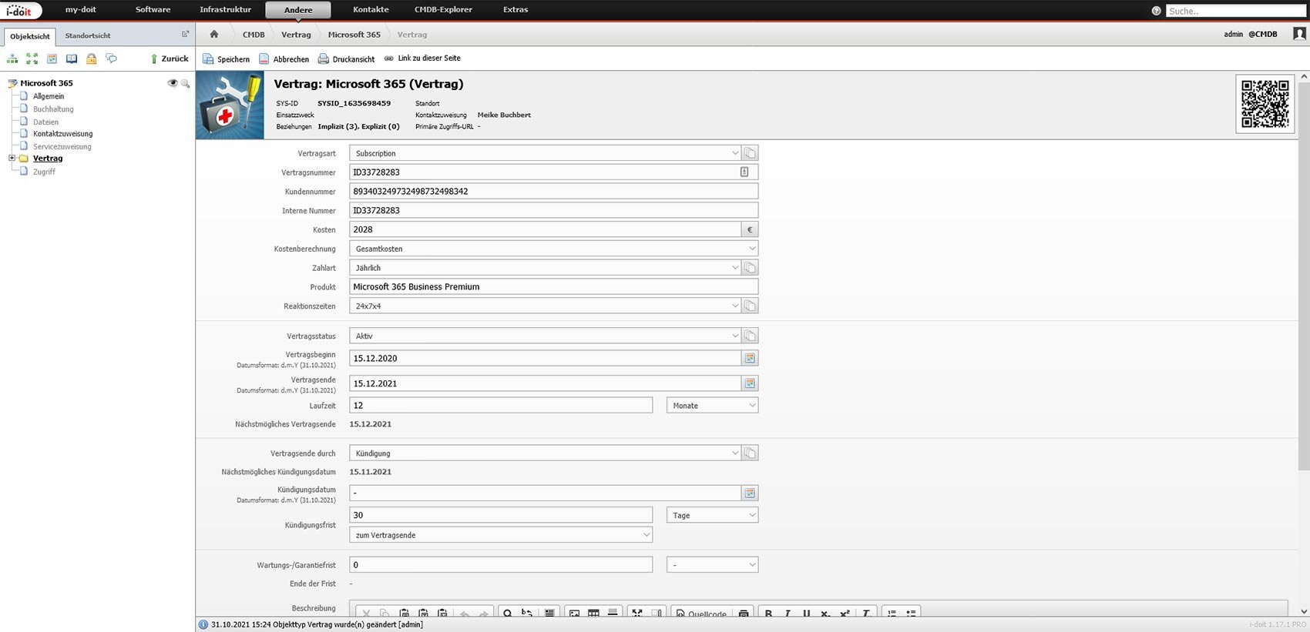
Task: Click the user profile icon top right
Action: click(1299, 34)
